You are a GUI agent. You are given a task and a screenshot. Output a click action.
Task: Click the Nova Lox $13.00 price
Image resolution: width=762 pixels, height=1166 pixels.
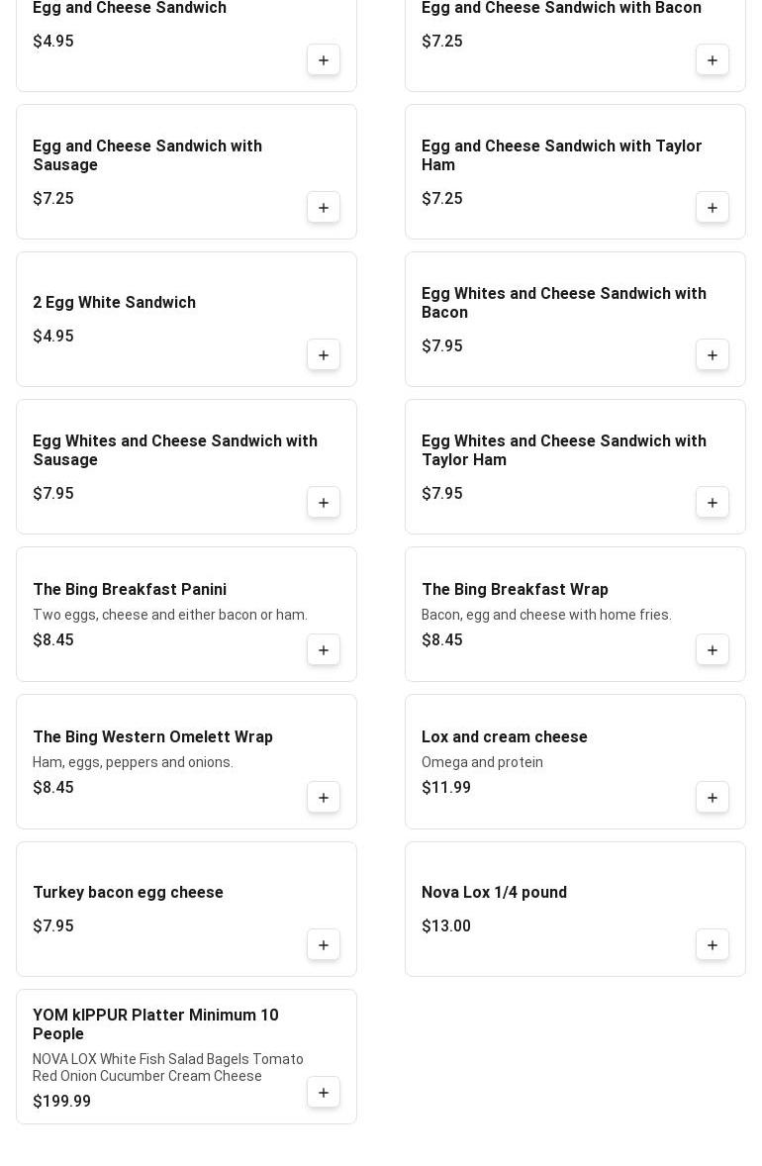[446, 926]
